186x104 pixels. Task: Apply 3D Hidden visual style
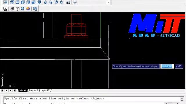(x=17, y=9)
